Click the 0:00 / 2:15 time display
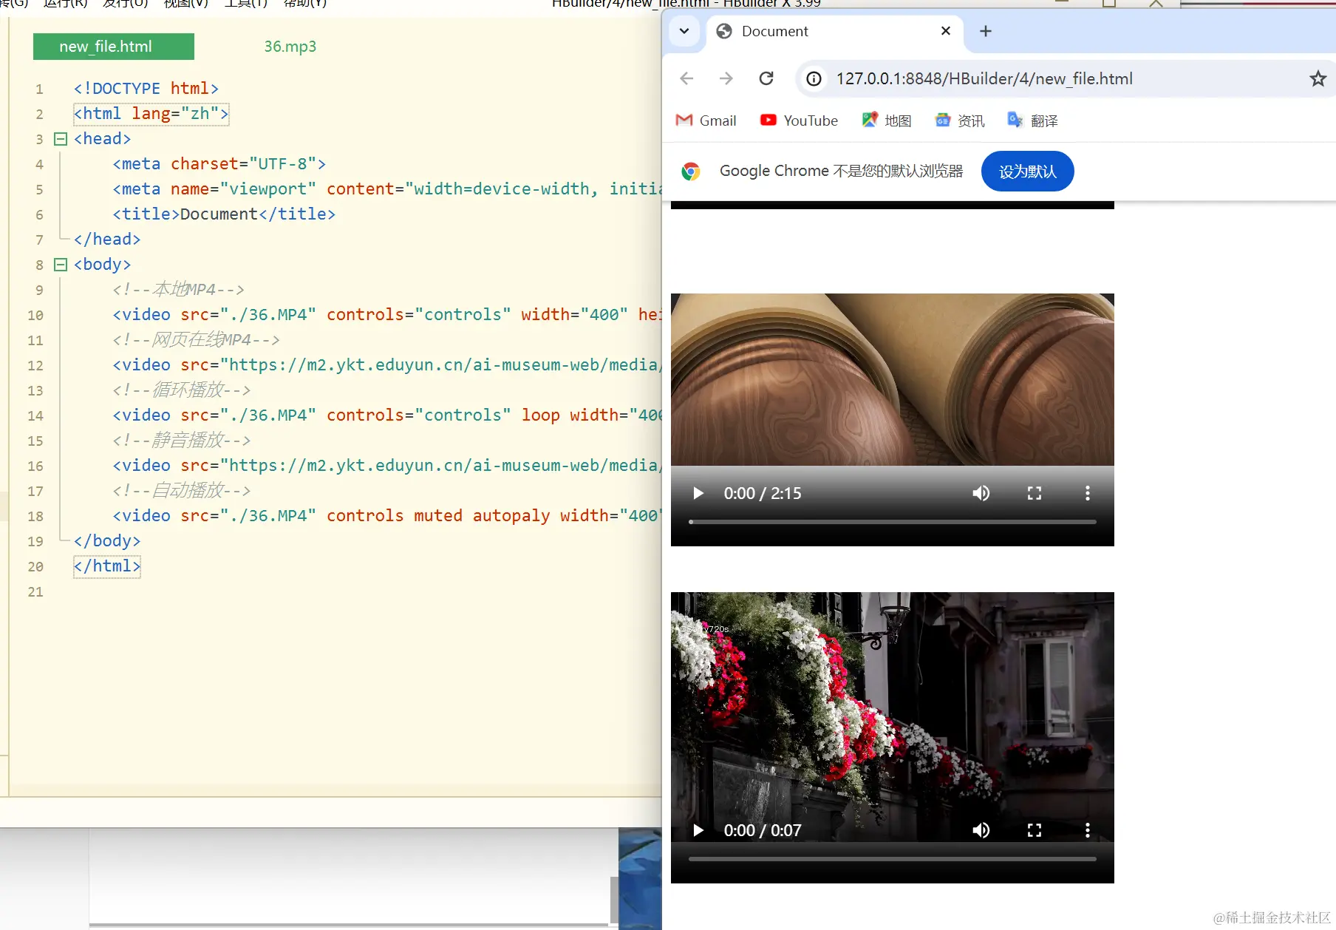This screenshot has width=1336, height=930. coord(763,493)
